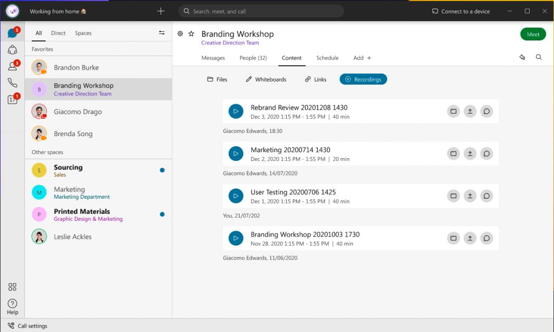Open the Calls tab in left rail
Image resolution: width=554 pixels, height=332 pixels.
(12, 82)
